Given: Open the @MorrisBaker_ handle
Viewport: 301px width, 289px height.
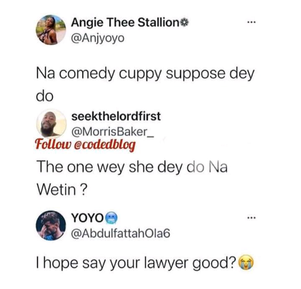Looking at the screenshot, I should point(112,132).
